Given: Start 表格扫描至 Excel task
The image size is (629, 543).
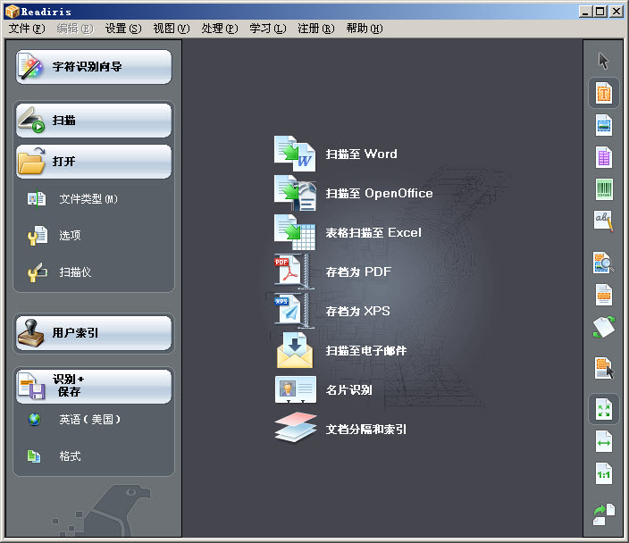Looking at the screenshot, I should coord(348,232).
